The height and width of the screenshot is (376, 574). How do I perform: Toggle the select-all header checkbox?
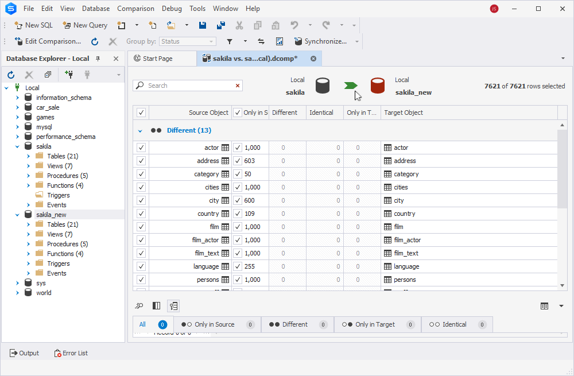point(141,113)
